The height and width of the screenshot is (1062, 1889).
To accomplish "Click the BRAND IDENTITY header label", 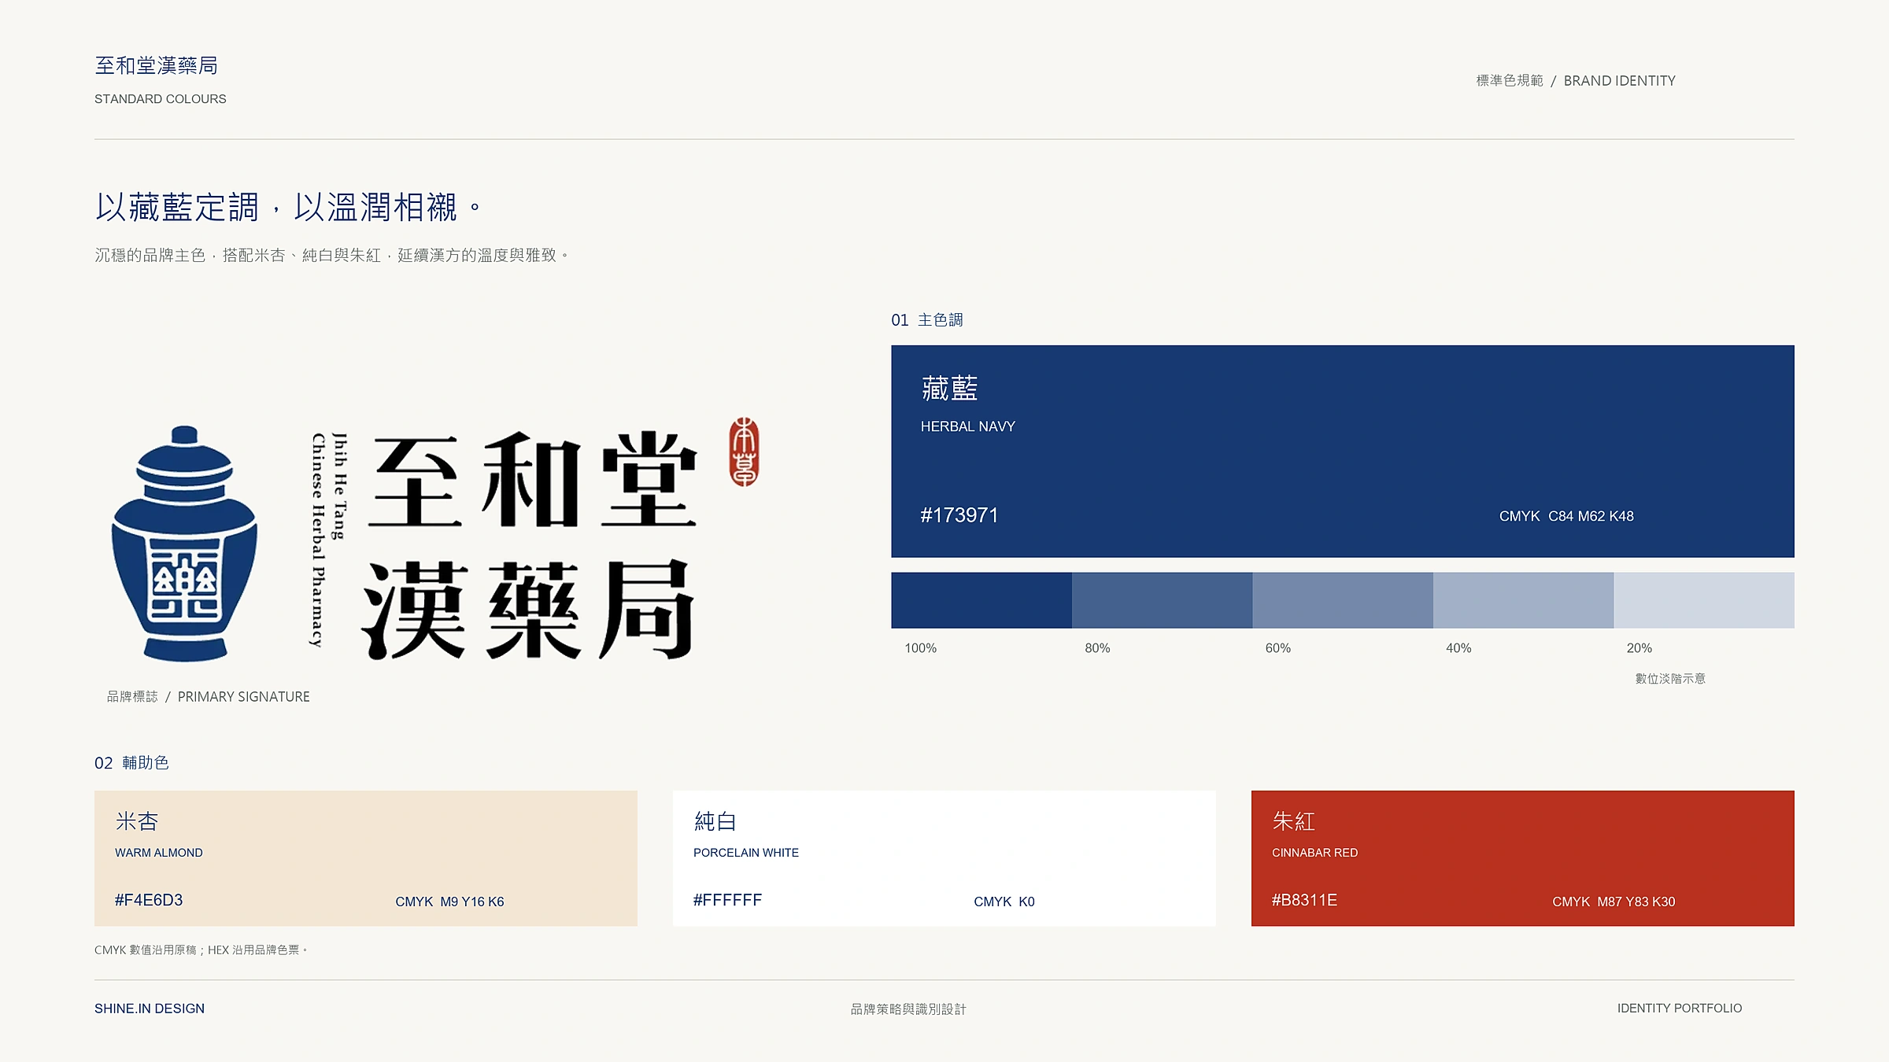I will [x=1620, y=81].
